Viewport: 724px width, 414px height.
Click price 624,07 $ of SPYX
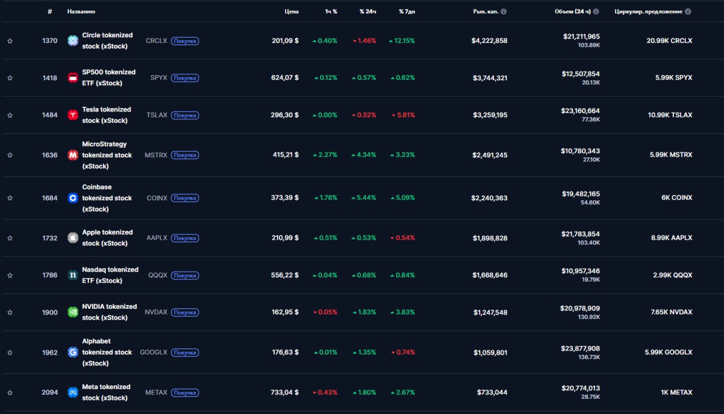[285, 78]
